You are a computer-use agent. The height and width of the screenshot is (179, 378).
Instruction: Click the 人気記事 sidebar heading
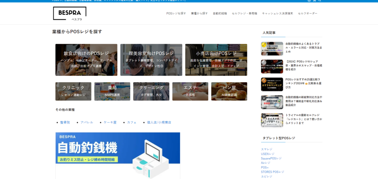269,32
